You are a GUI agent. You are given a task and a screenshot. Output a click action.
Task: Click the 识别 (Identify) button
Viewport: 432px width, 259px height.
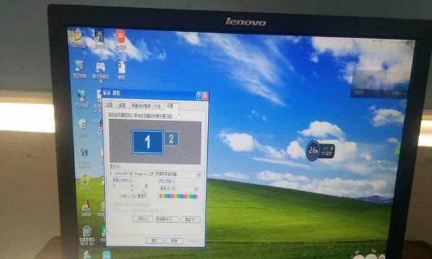[142, 219]
